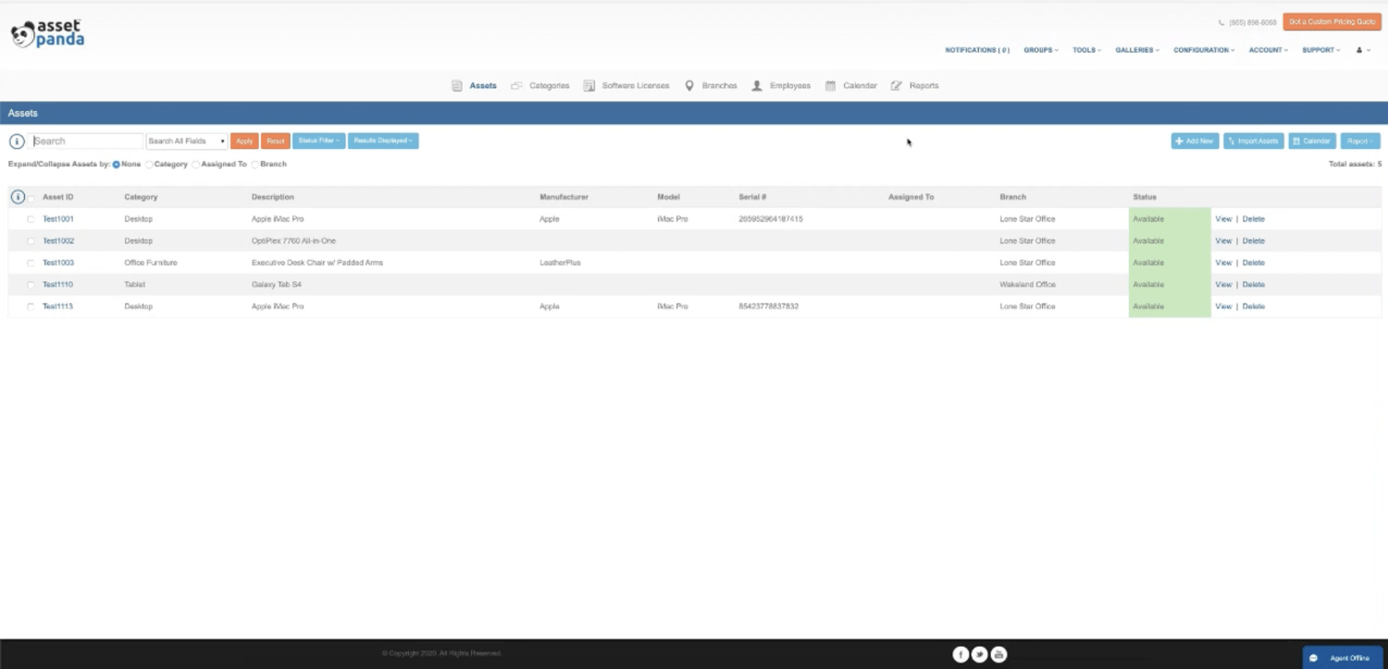Choose the Branch grouping radio button
Image resolution: width=1388 pixels, height=669 pixels.
254,164
